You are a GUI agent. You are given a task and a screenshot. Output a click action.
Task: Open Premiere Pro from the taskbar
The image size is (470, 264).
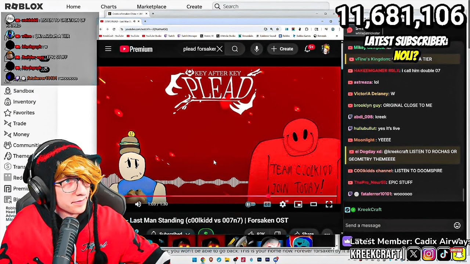point(268,260)
